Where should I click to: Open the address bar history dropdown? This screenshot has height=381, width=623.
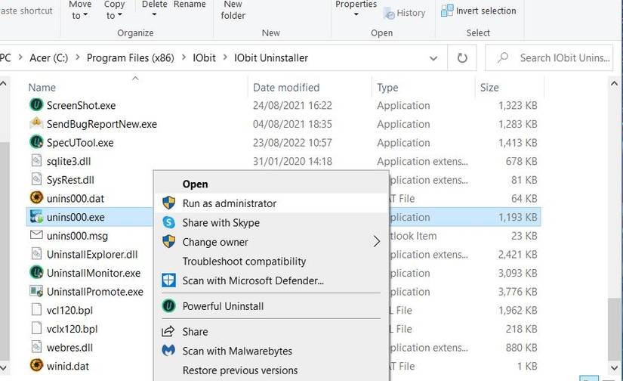point(433,57)
